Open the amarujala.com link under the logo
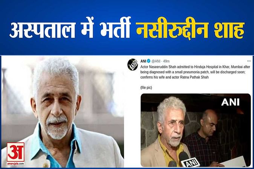The height and width of the screenshot is (169, 254). (x=16, y=164)
